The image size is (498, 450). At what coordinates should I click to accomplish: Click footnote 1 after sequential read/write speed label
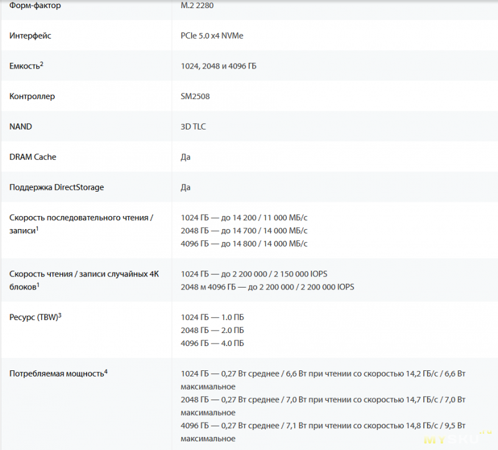point(38,228)
